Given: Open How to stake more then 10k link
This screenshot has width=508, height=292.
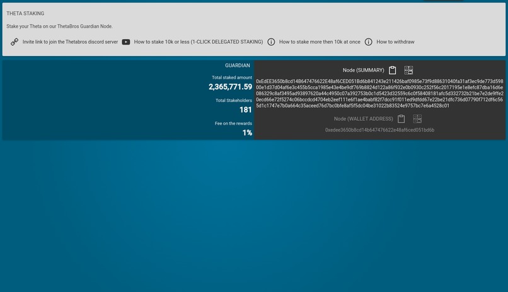Looking at the screenshot, I should click(320, 42).
